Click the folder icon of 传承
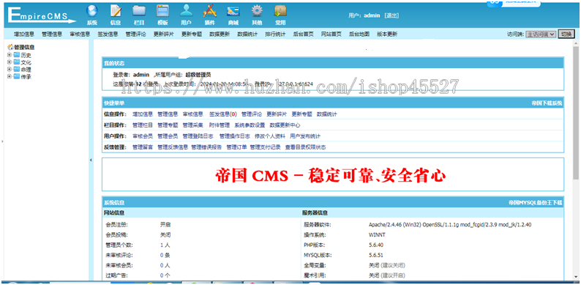The width and height of the screenshot is (581, 285). pos(17,76)
